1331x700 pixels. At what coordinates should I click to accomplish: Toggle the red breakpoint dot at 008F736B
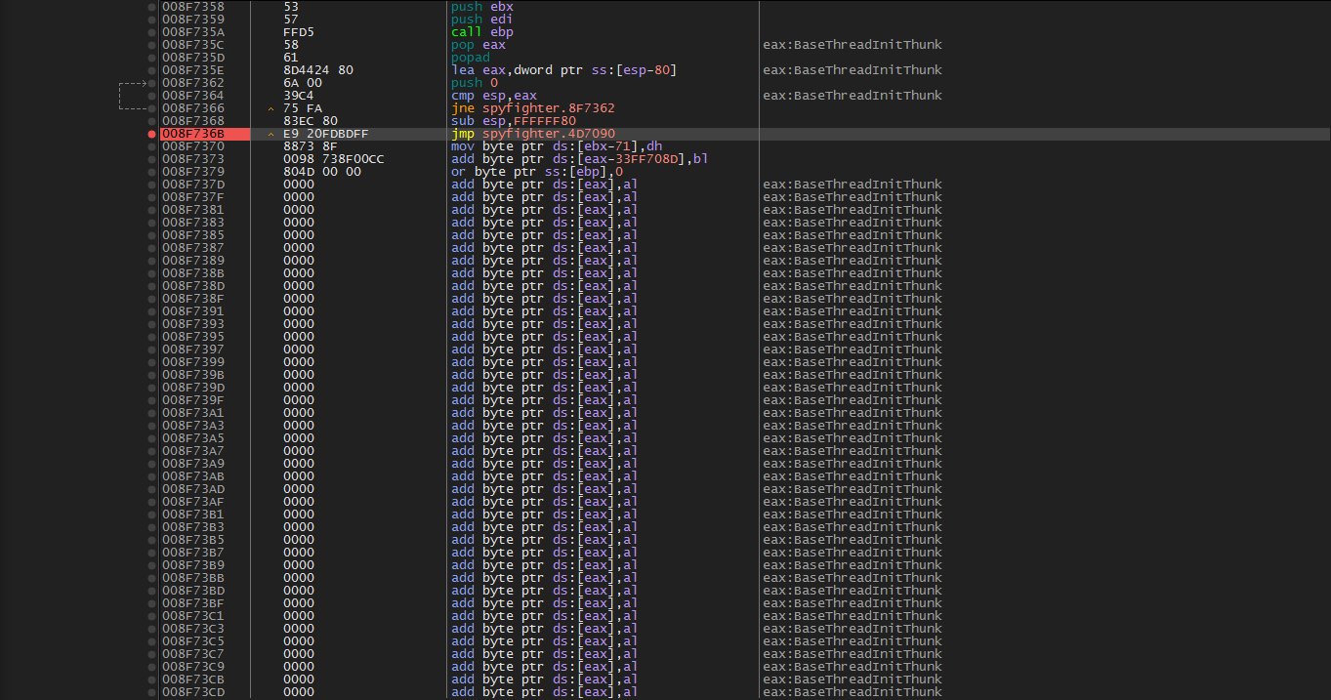tap(151, 134)
